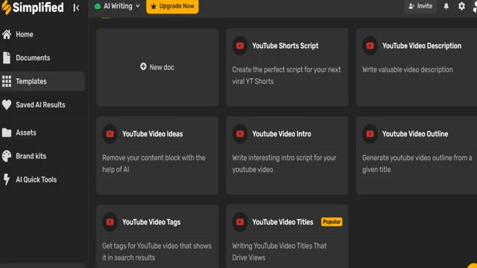The image size is (477, 268).
Task: Click 'Remove your content block' description
Action: 154,164
